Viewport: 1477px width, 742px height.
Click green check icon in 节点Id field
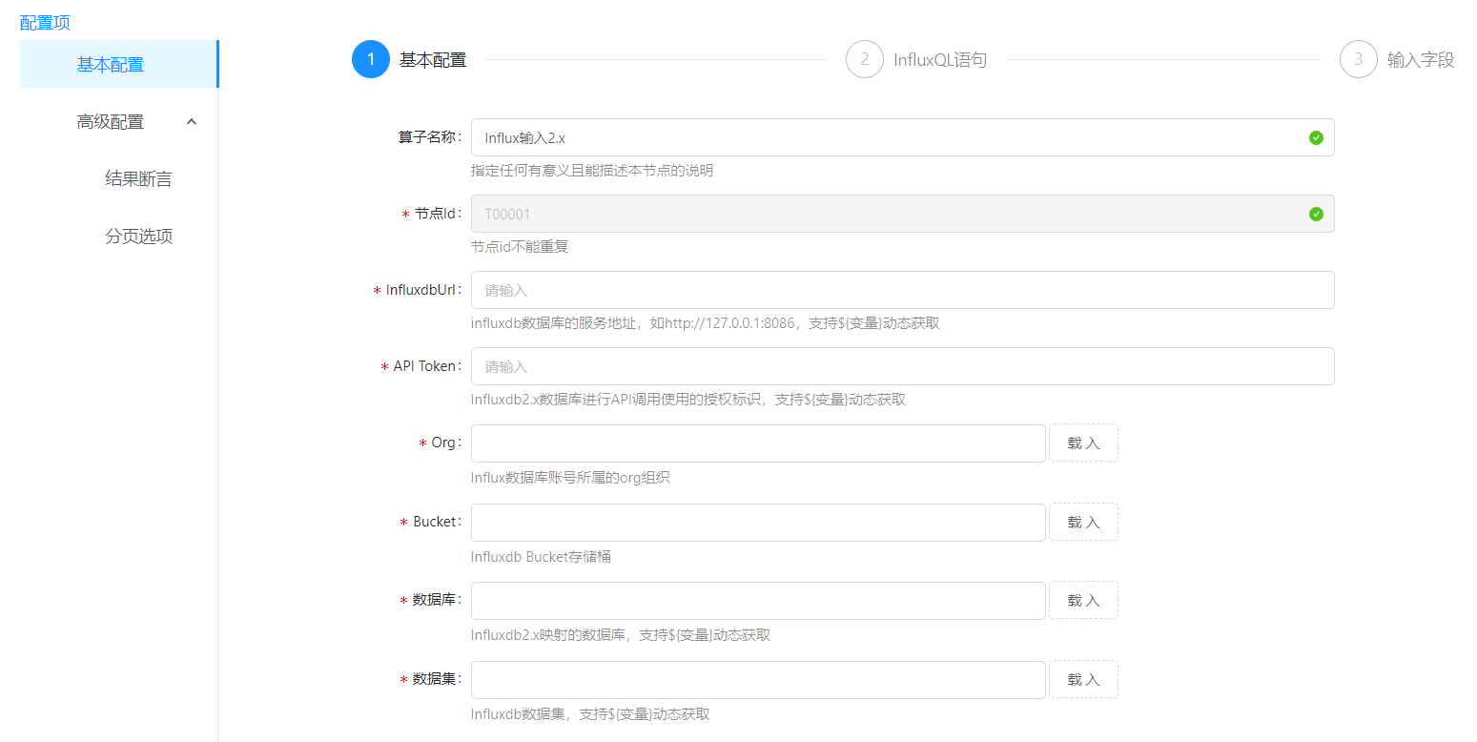coord(1316,214)
